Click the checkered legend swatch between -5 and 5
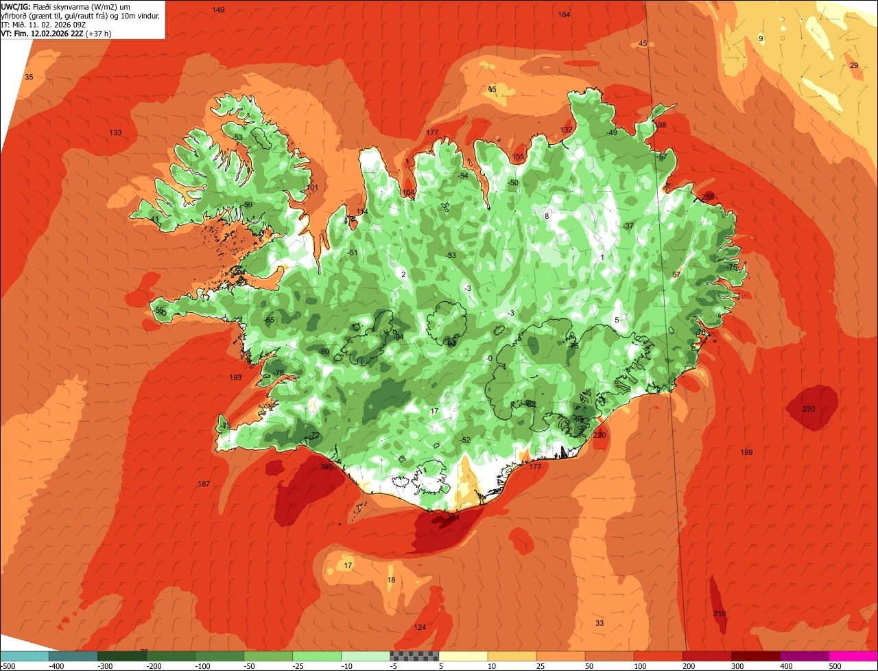Viewport: 878px width, 671px height. [x=414, y=656]
